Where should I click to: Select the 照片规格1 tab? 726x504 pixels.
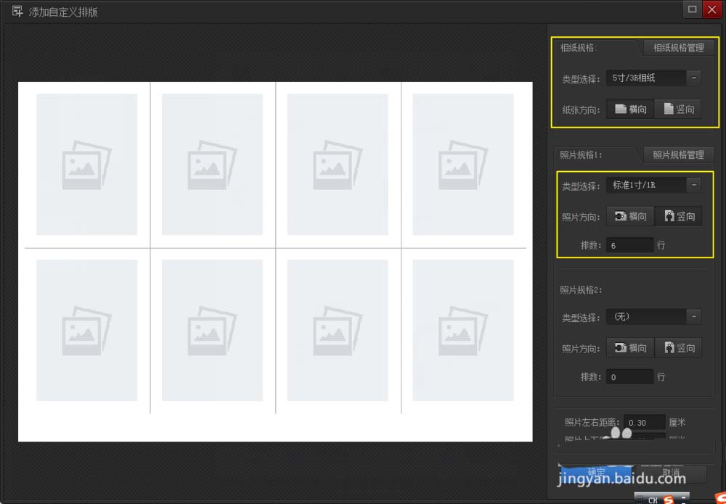point(581,155)
